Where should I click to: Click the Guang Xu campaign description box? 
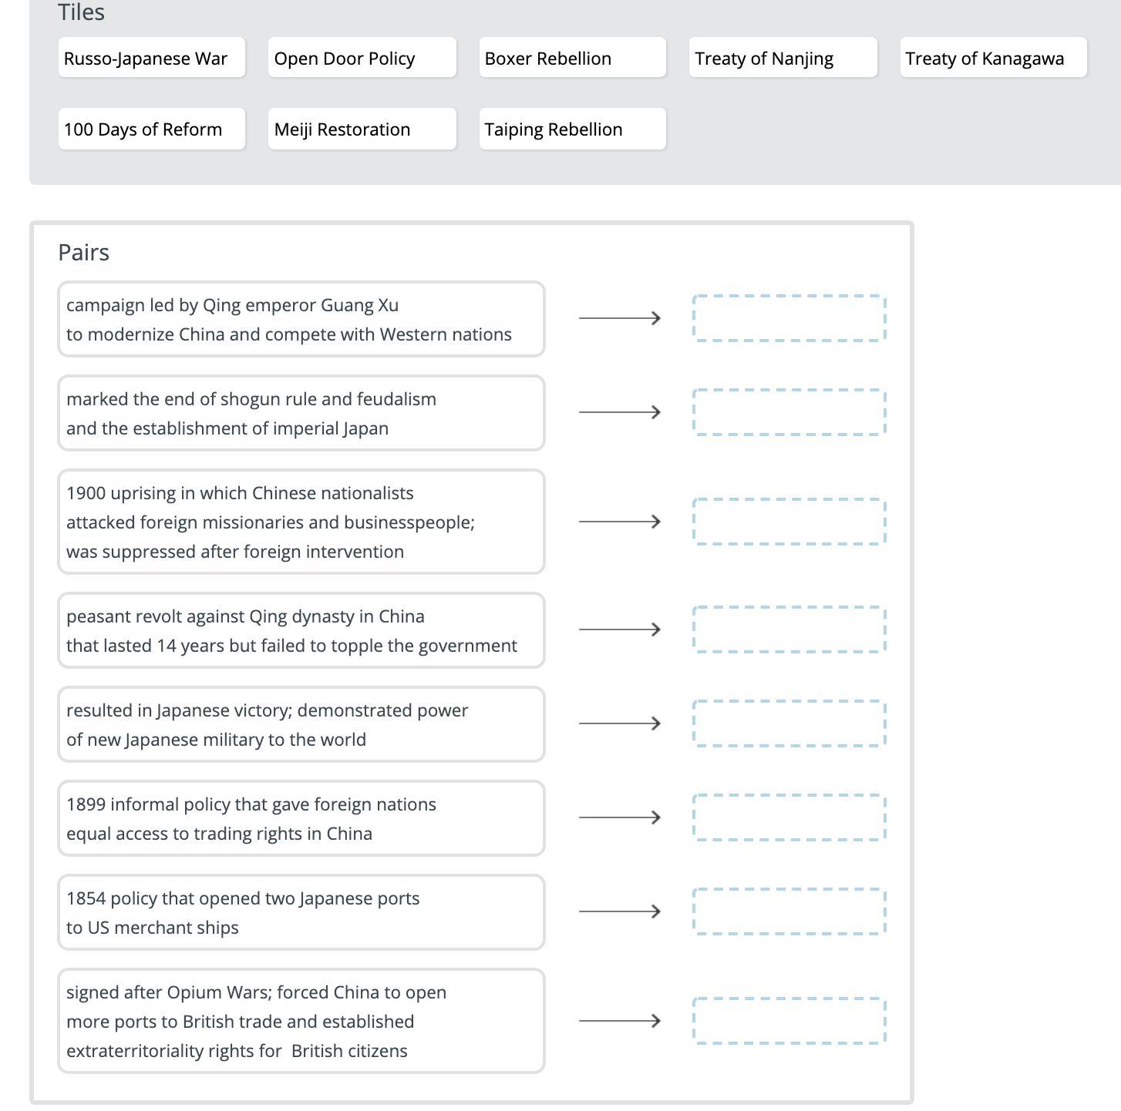click(301, 319)
